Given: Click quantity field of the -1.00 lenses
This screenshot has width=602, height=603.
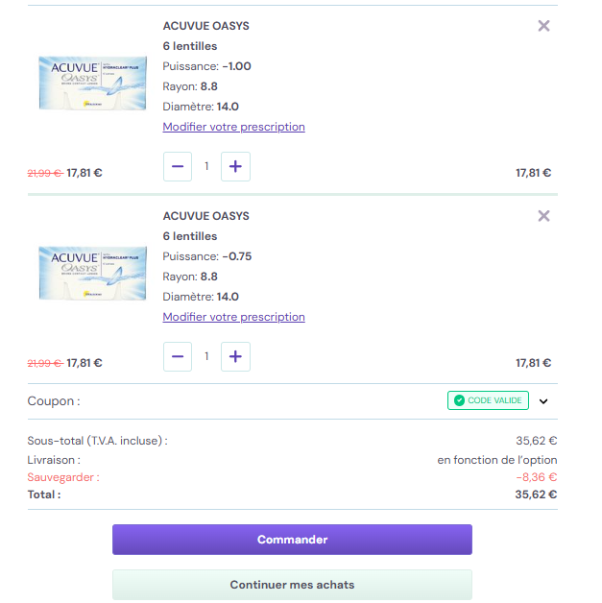Looking at the screenshot, I should point(206,166).
